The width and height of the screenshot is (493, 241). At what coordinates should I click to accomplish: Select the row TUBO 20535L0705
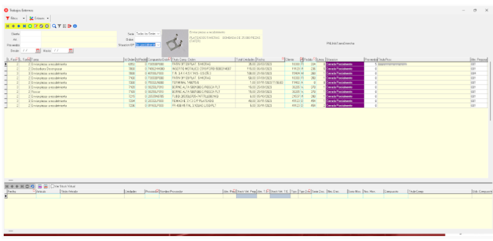(245, 96)
